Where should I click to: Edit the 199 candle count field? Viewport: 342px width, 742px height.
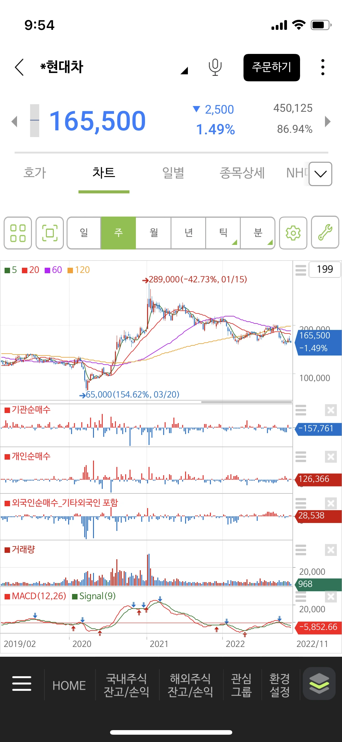point(325,269)
